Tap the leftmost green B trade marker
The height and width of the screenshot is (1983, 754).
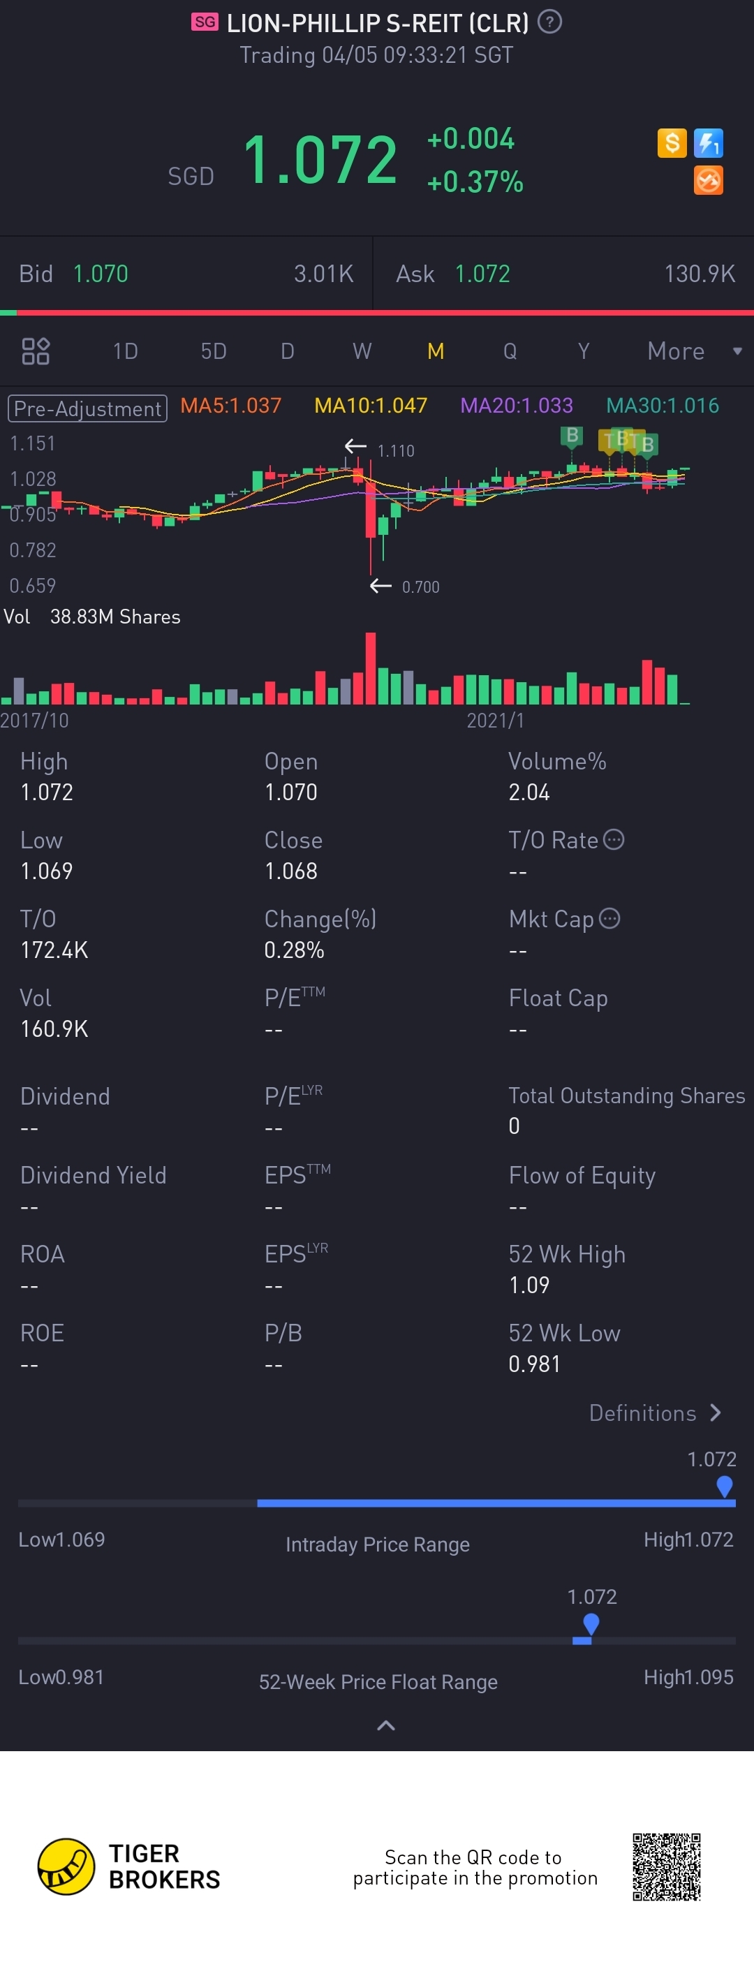(572, 436)
